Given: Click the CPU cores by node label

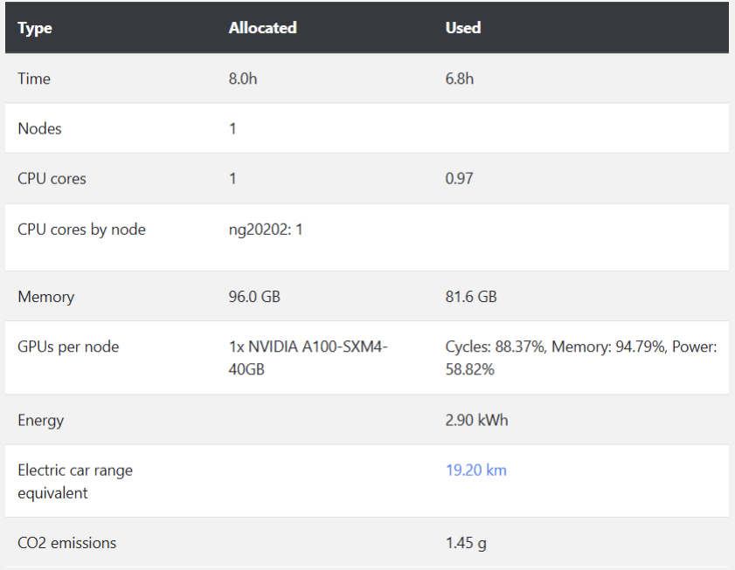Looking at the screenshot, I should pos(81,230).
